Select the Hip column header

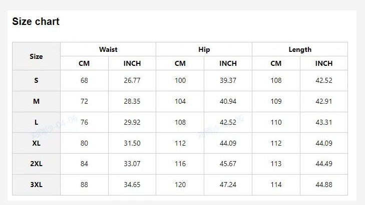204,49
